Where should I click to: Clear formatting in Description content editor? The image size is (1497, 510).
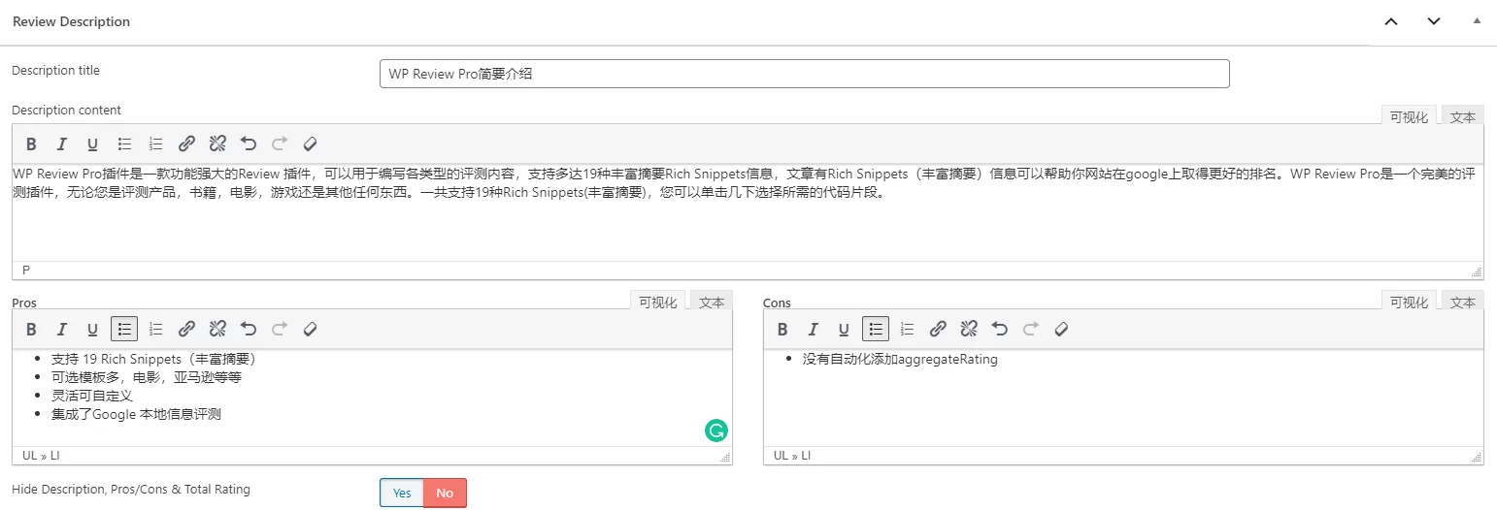pyautogui.click(x=311, y=144)
